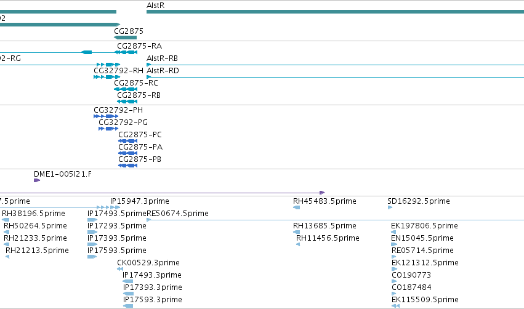The height and width of the screenshot is (309, 524).
Task: Click the RH13685.5prime EST label
Action: point(324,226)
